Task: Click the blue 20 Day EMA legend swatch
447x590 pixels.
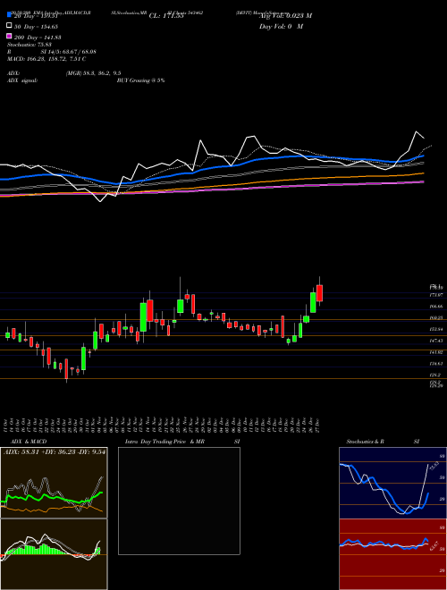Action: click(x=9, y=15)
